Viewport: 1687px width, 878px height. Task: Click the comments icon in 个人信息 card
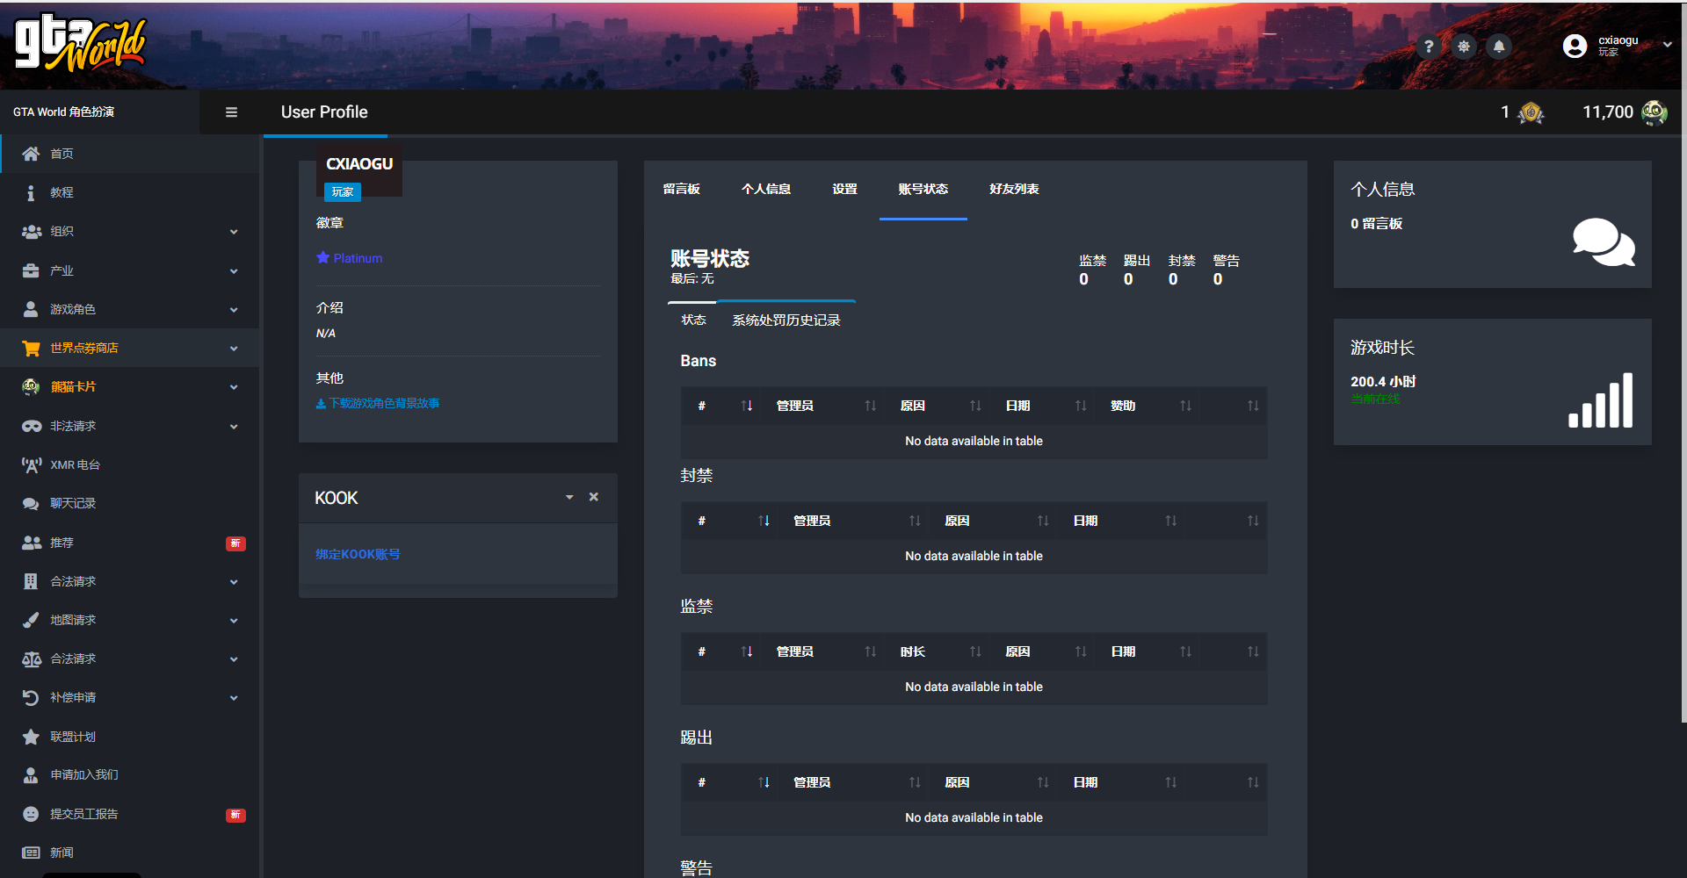(x=1604, y=241)
